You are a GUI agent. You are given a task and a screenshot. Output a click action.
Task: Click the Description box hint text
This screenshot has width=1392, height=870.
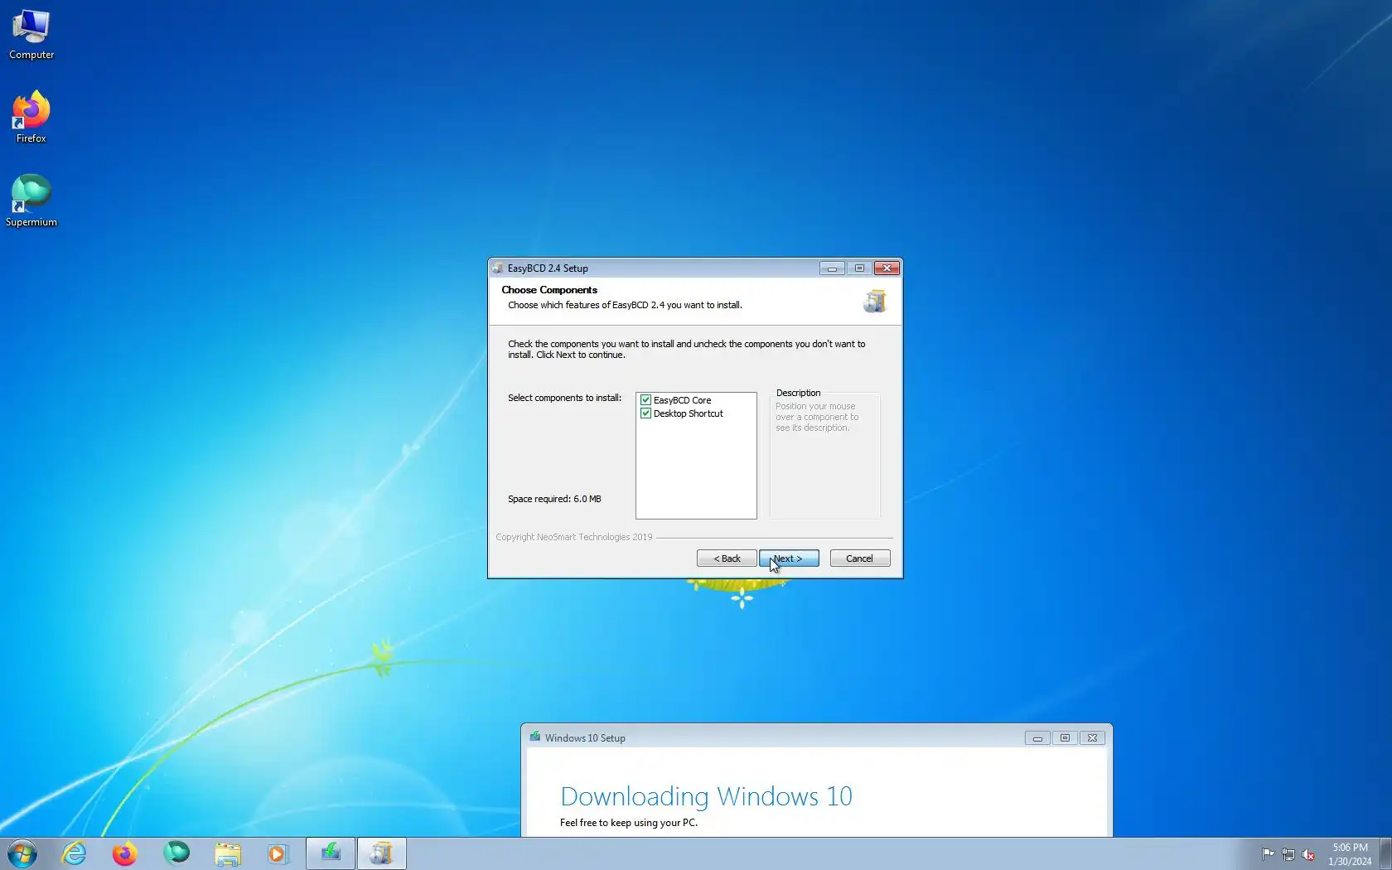(817, 417)
